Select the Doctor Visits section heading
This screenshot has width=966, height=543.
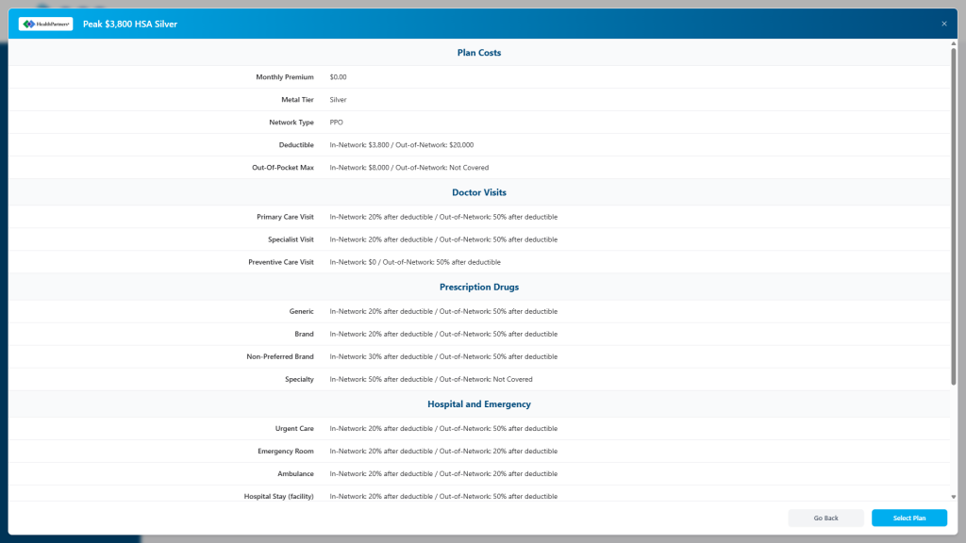coord(479,192)
